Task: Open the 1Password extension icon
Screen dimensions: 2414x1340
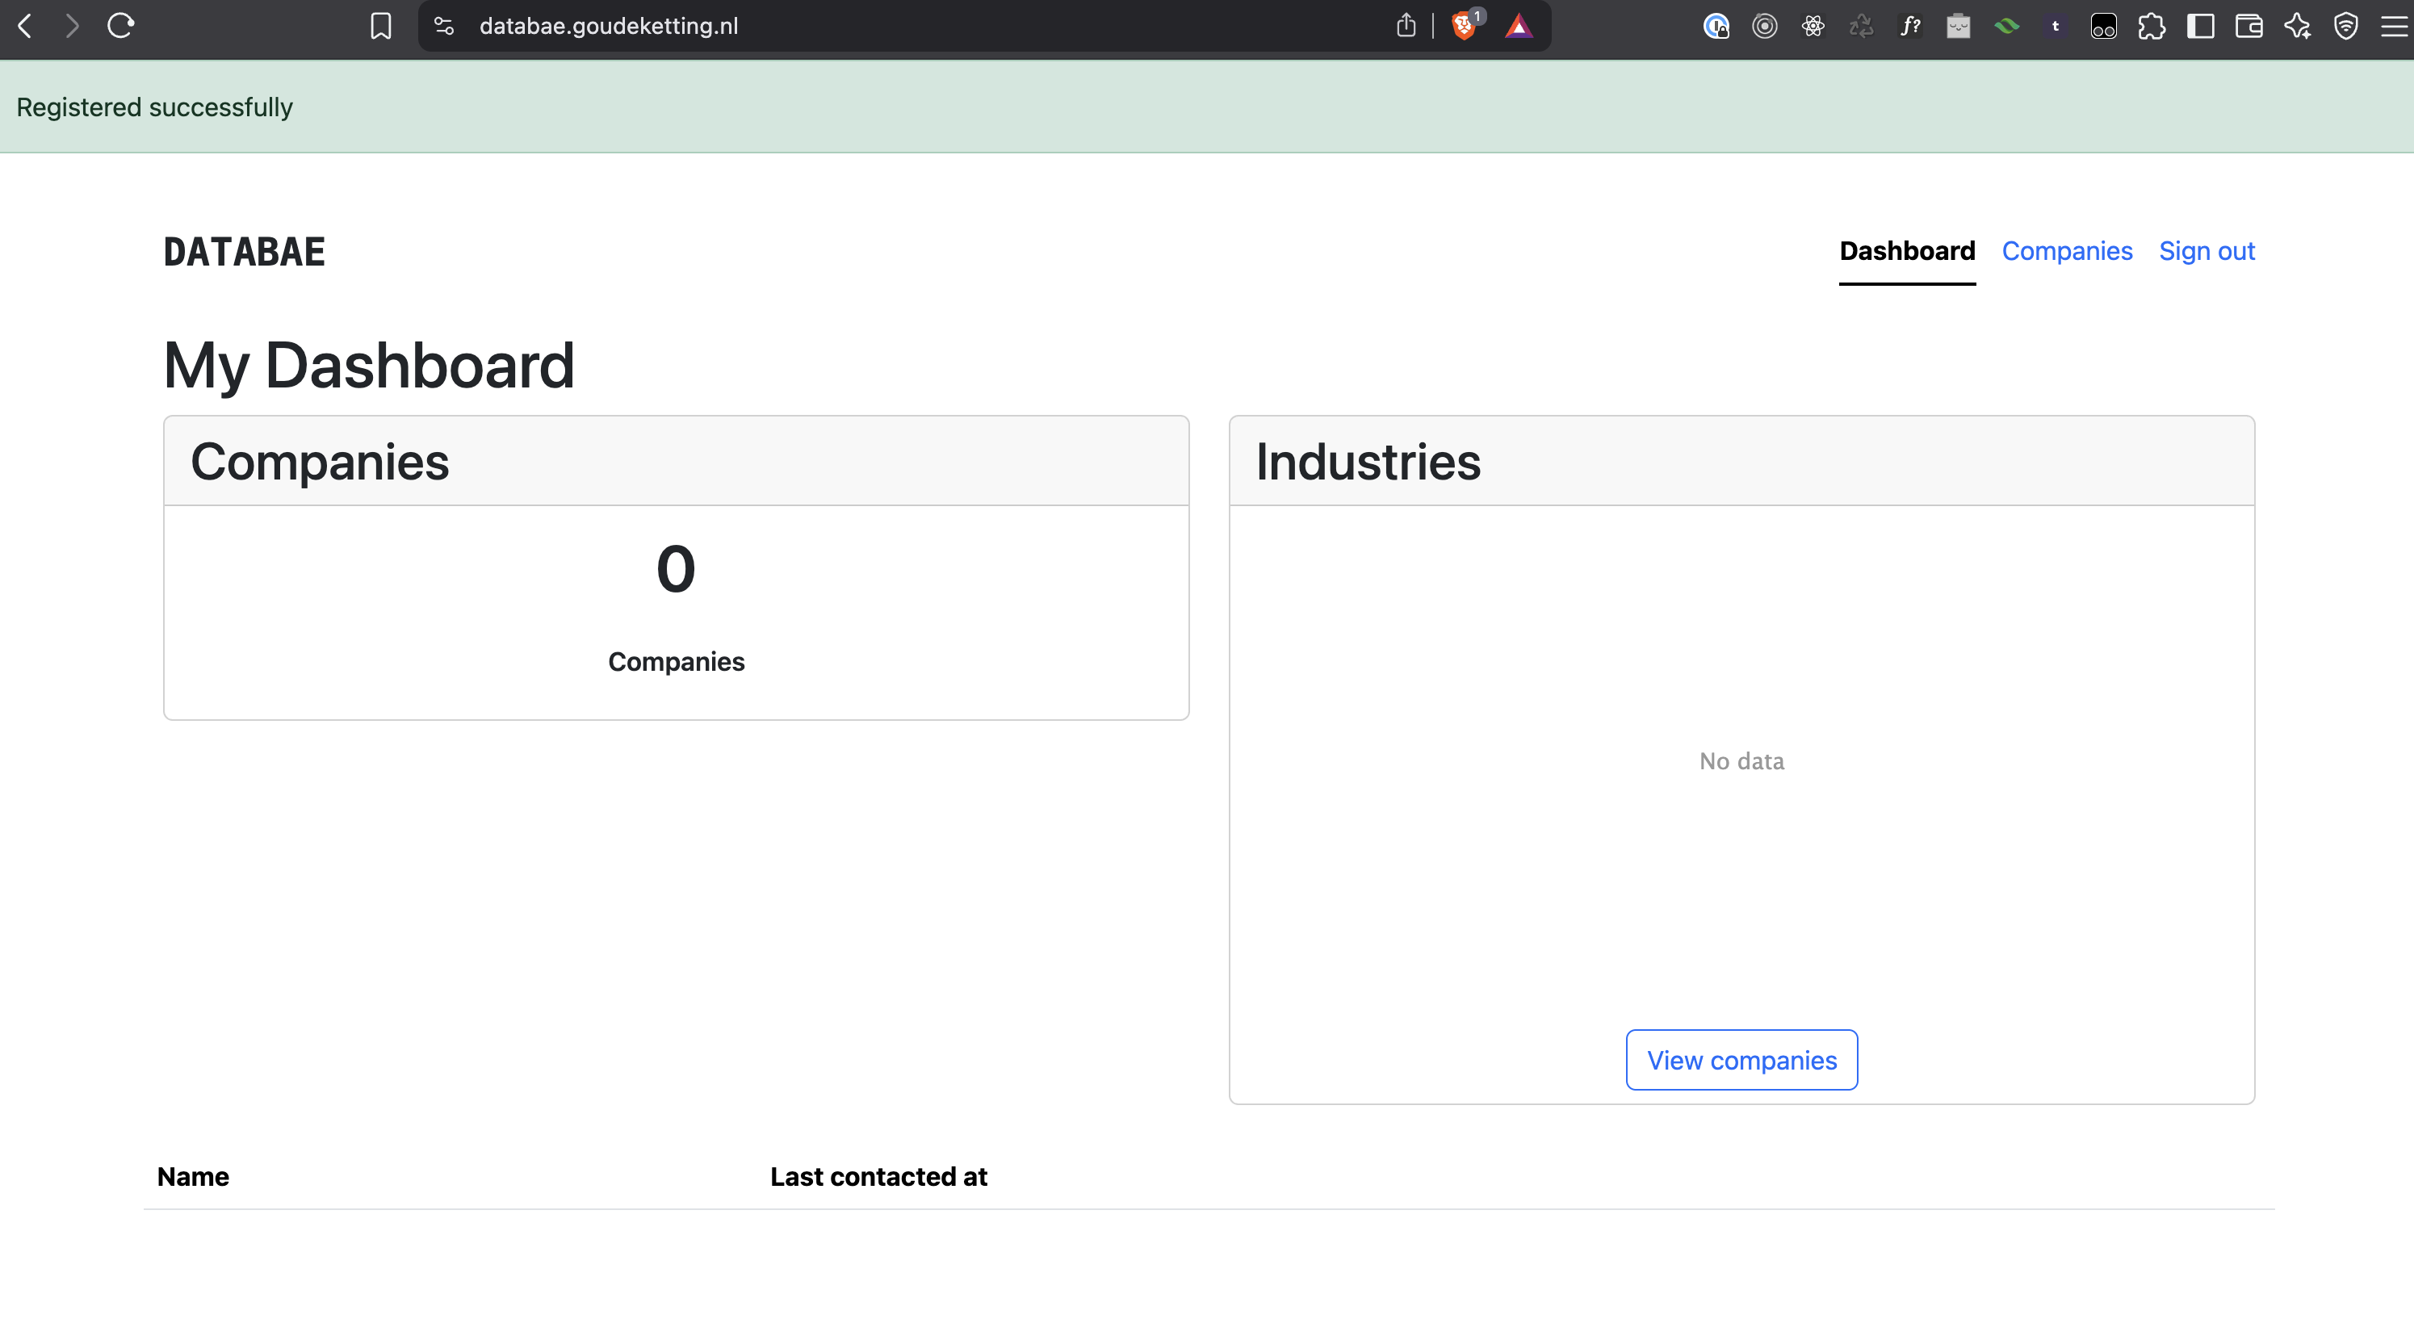Action: coord(1716,25)
